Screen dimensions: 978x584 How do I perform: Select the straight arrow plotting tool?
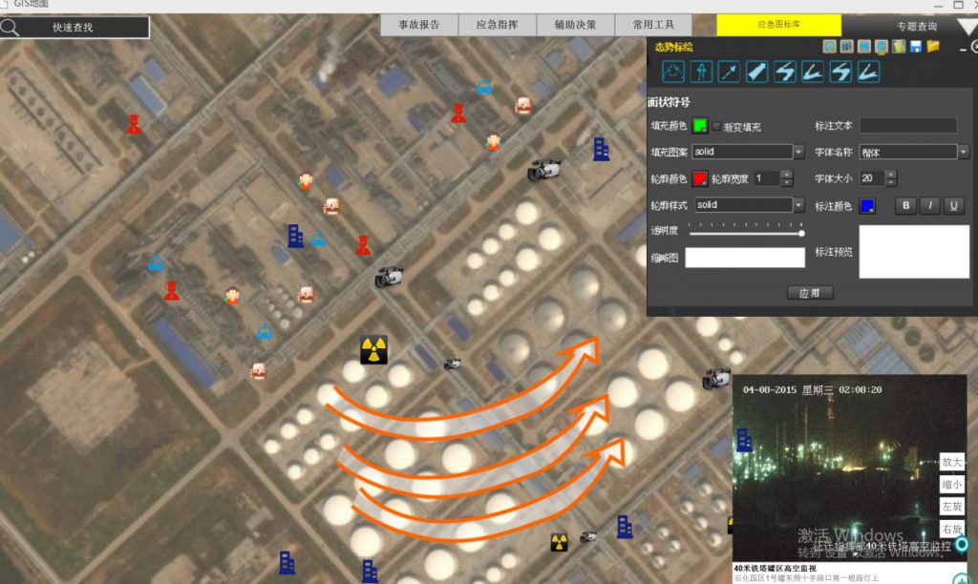730,72
